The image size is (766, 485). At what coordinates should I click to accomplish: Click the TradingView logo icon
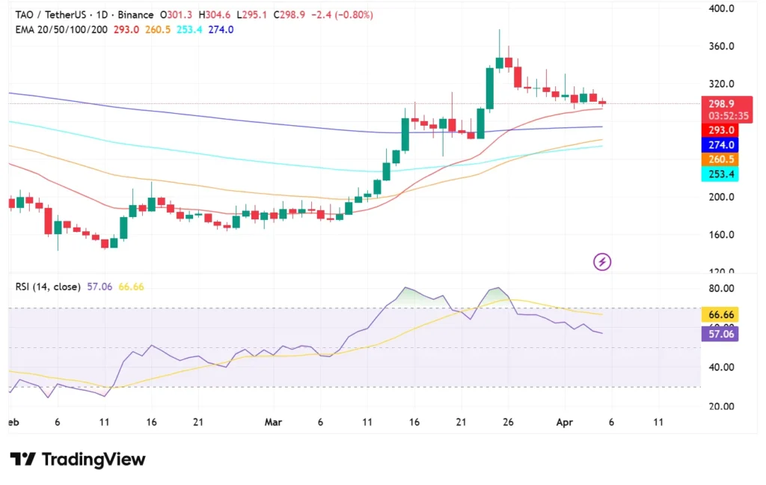[22, 459]
